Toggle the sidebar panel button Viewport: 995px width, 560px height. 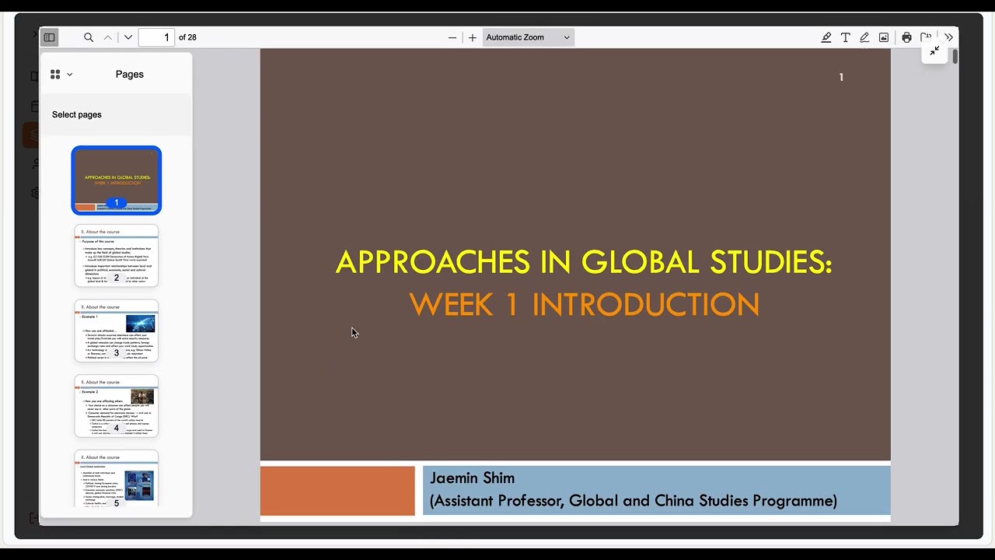click(x=49, y=37)
